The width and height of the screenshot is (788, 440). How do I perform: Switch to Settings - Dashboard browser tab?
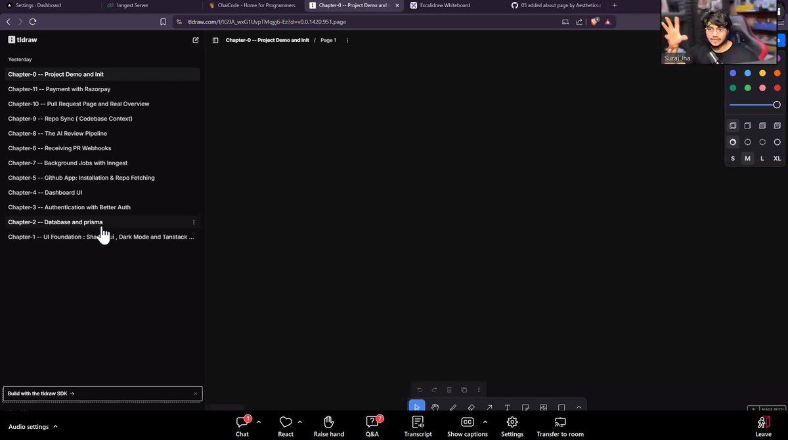point(50,5)
